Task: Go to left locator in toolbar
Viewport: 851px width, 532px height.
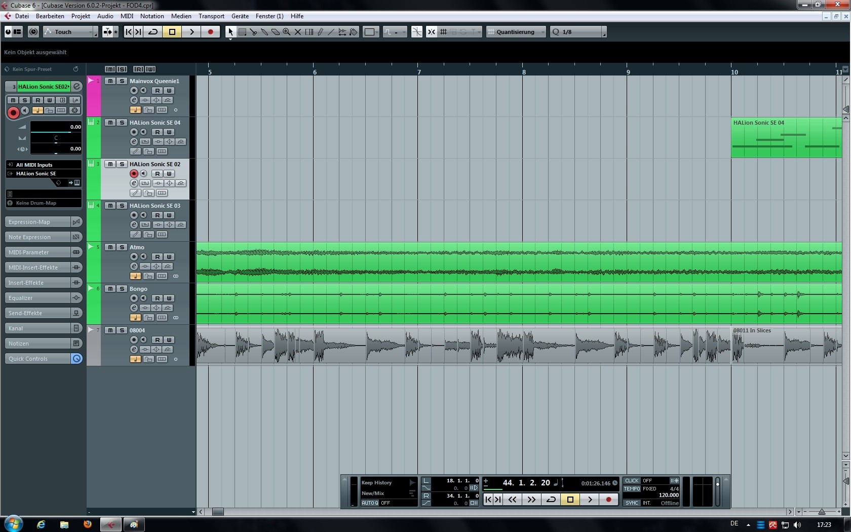Action: coord(129,32)
